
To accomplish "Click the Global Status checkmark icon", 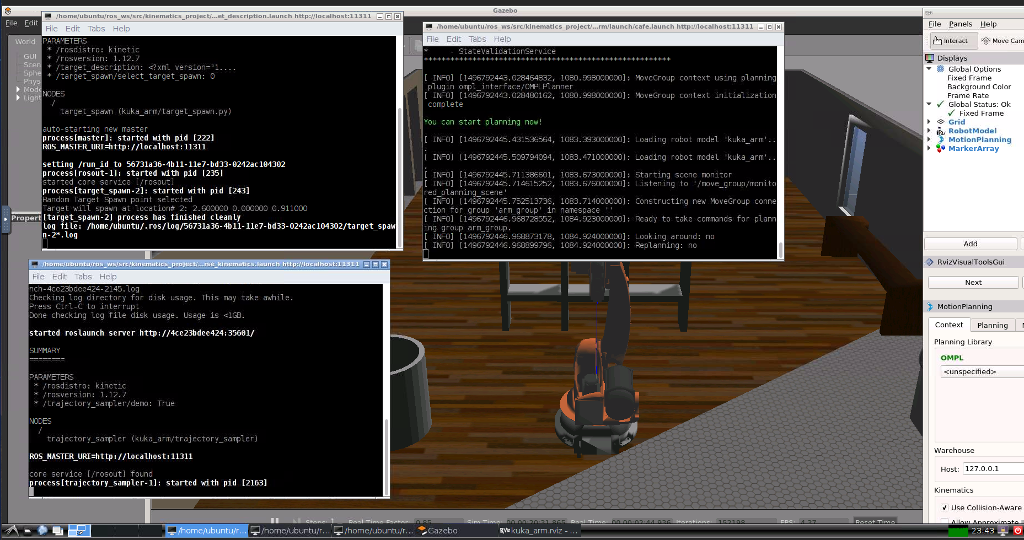I will point(941,104).
